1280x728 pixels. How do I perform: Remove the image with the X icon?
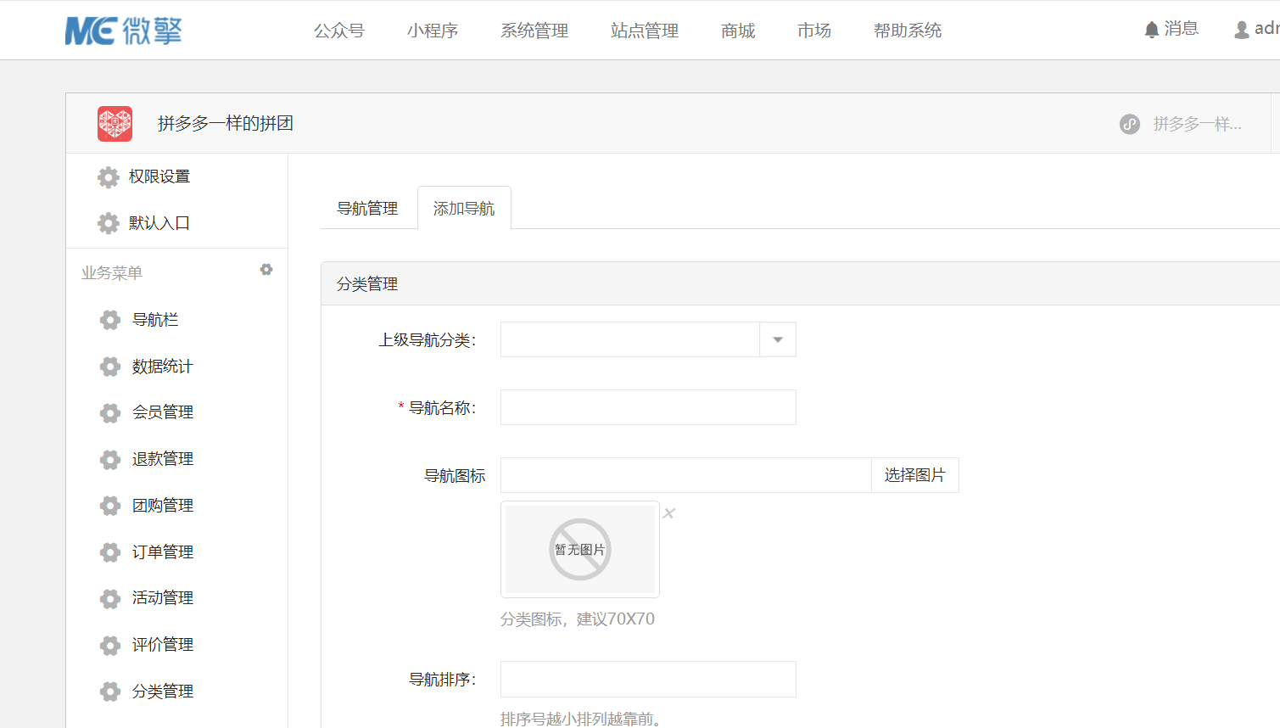click(669, 513)
